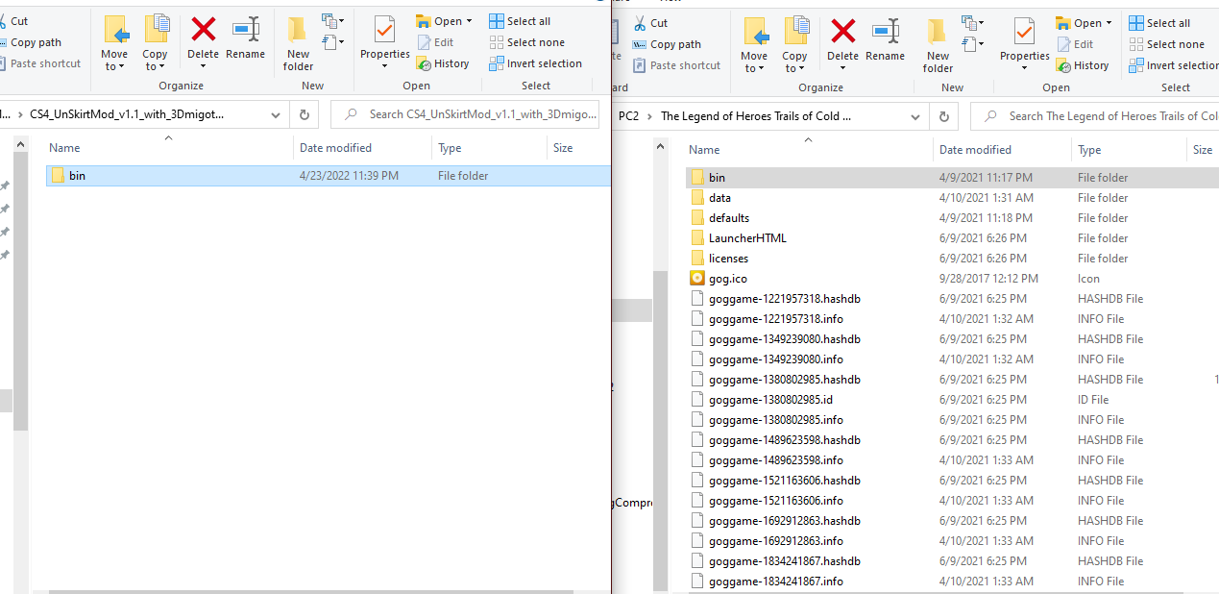Expand the right window address bar history dropdown
The height and width of the screenshot is (594, 1219).
(915, 116)
